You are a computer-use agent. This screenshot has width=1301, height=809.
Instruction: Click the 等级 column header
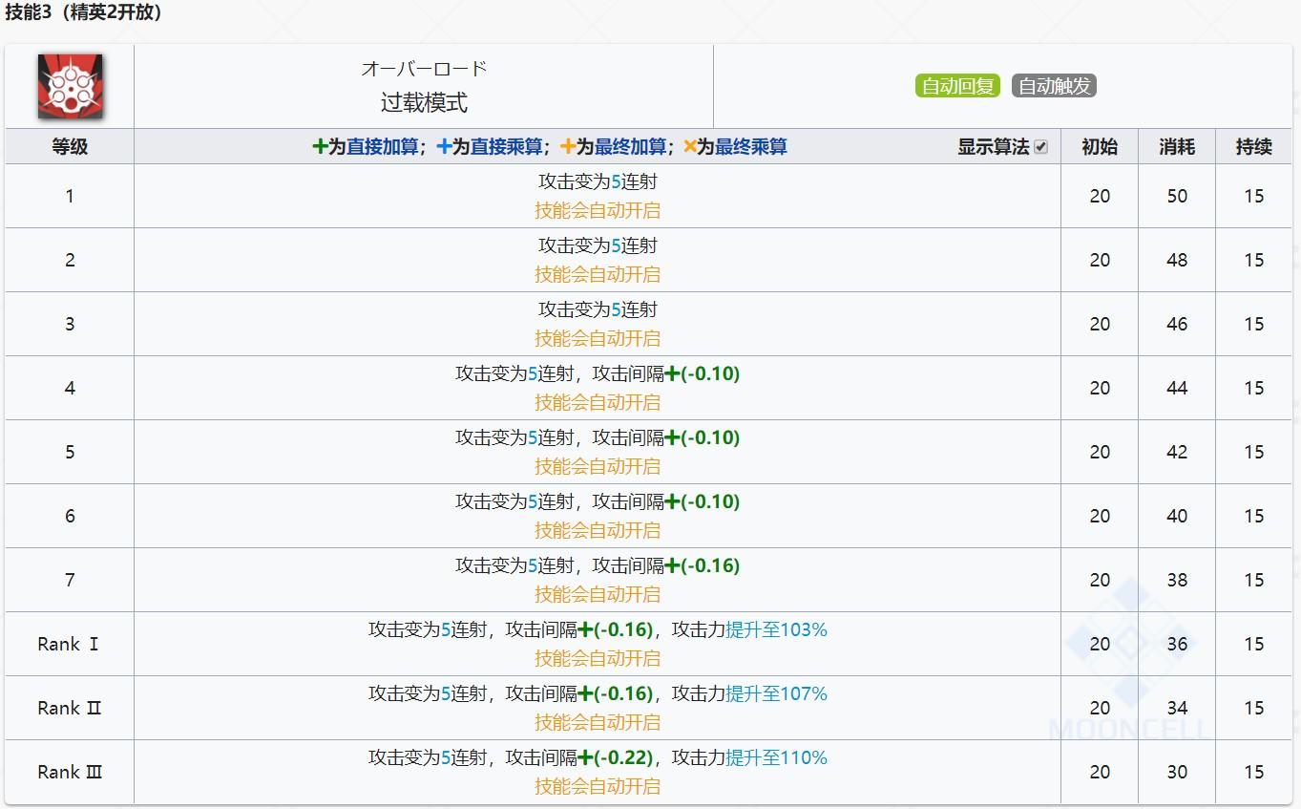70,147
